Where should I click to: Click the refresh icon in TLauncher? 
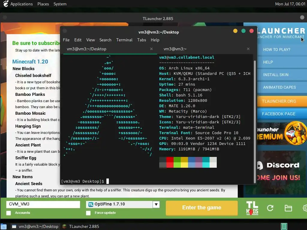coord(270,208)
